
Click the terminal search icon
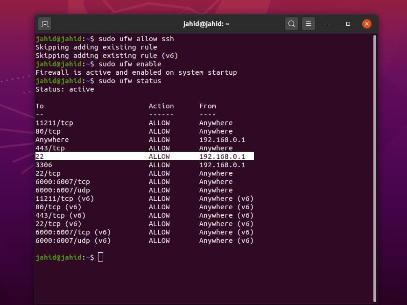pos(291,24)
